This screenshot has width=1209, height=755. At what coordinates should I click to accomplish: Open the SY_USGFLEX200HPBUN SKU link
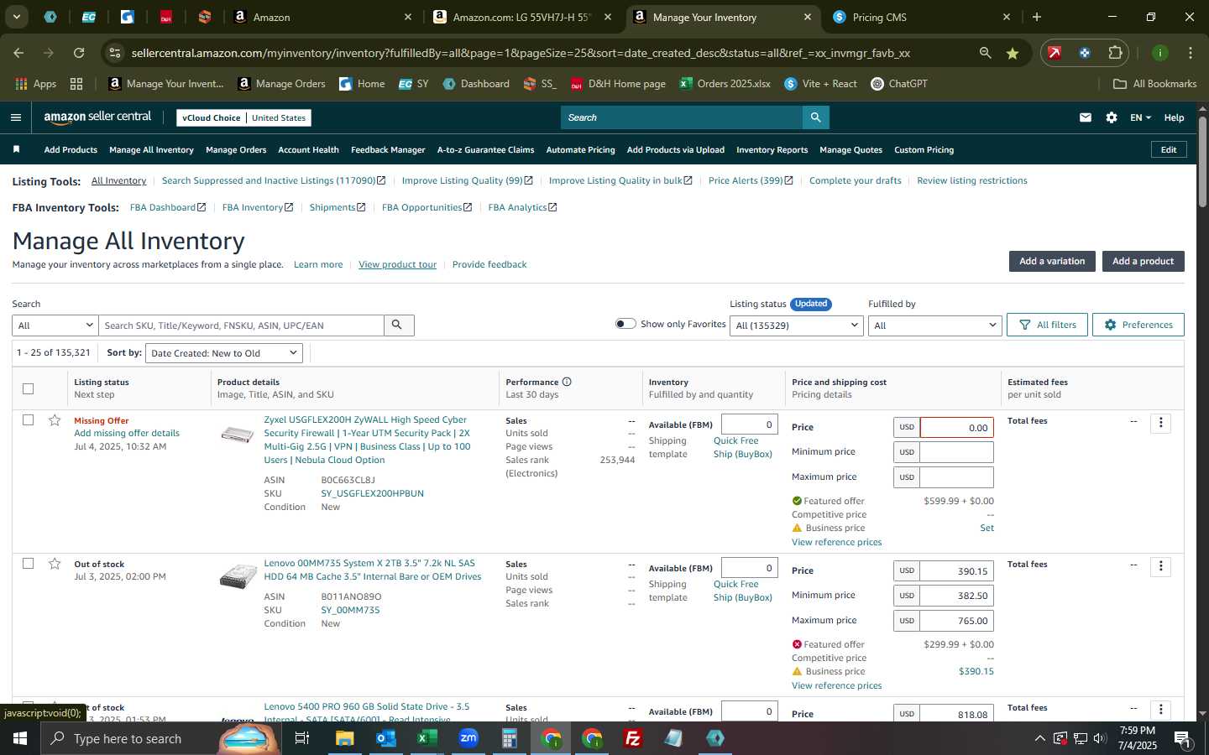[372, 493]
